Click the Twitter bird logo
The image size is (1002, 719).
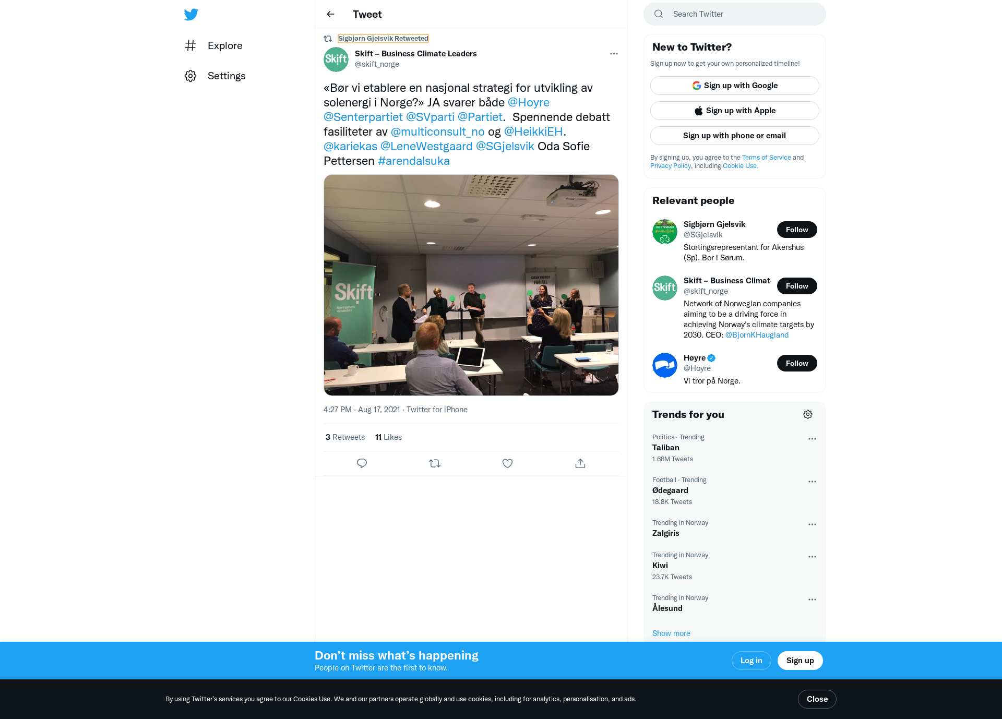pyautogui.click(x=191, y=14)
